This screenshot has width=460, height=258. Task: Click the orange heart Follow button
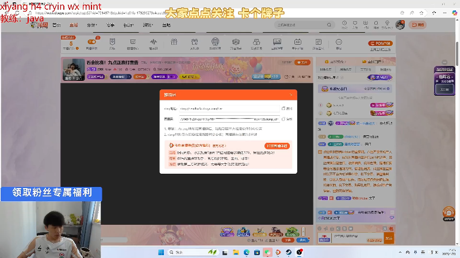click(302, 62)
